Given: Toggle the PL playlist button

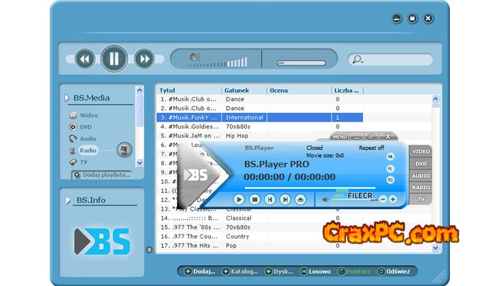Looking at the screenshot, I should (x=390, y=168).
